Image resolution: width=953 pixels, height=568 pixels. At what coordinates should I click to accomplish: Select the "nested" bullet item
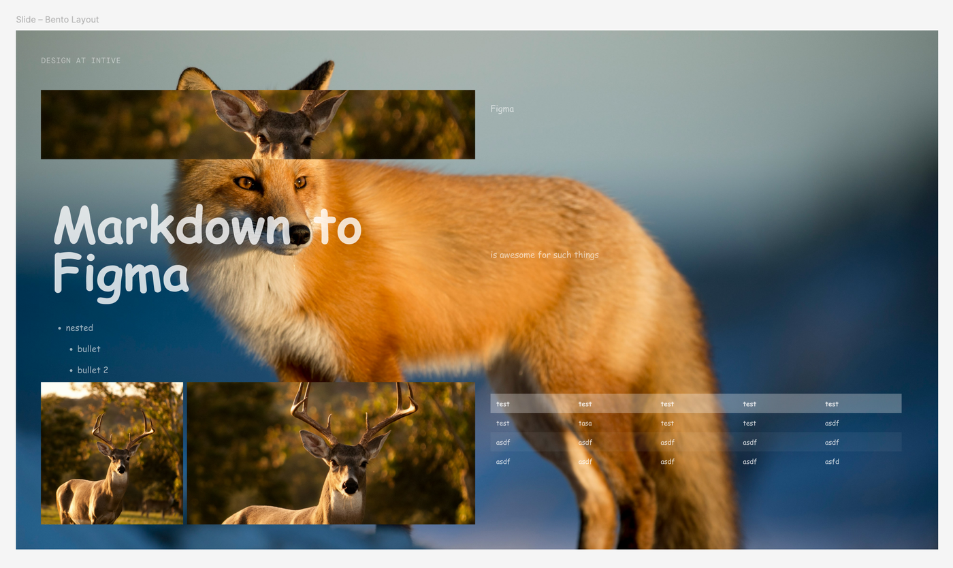tap(80, 328)
